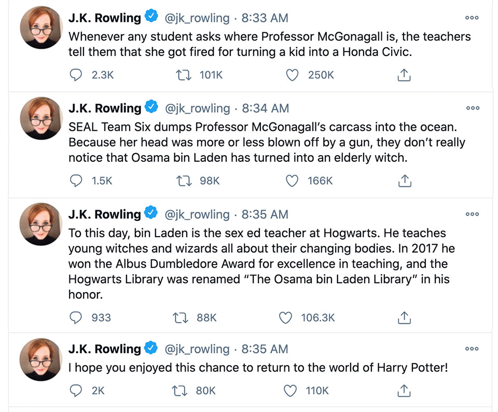Open the 8:34 AM timestamp link
The image size is (498, 412).
tap(265, 108)
